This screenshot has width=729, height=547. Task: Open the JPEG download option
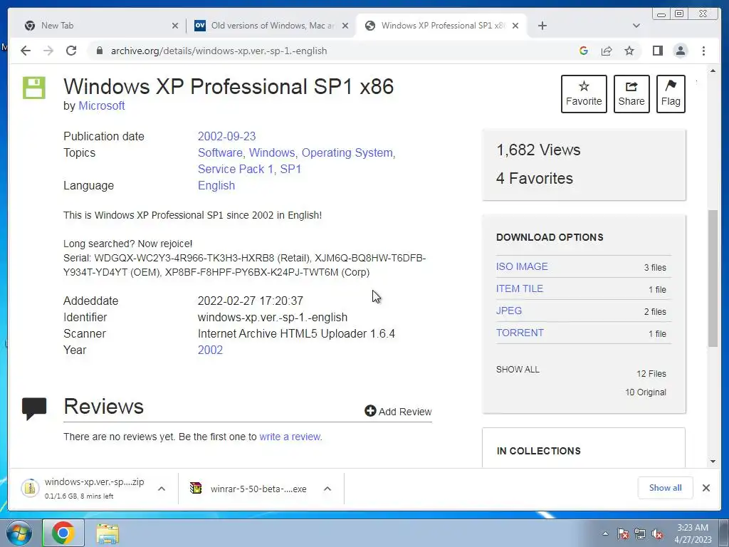(508, 311)
